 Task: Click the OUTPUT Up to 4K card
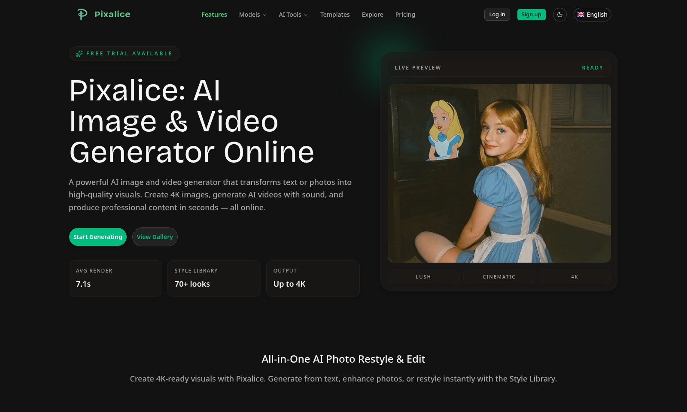(313, 279)
